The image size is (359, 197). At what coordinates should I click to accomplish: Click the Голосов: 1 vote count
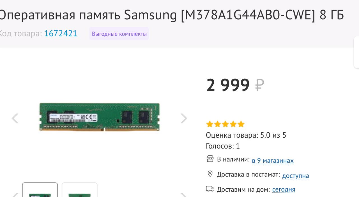pyautogui.click(x=223, y=146)
